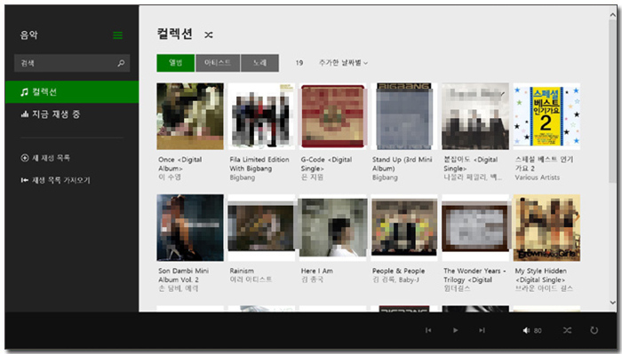Image resolution: width=622 pixels, height=354 pixels.
Task: Click the search magnifier icon
Action: 121,63
